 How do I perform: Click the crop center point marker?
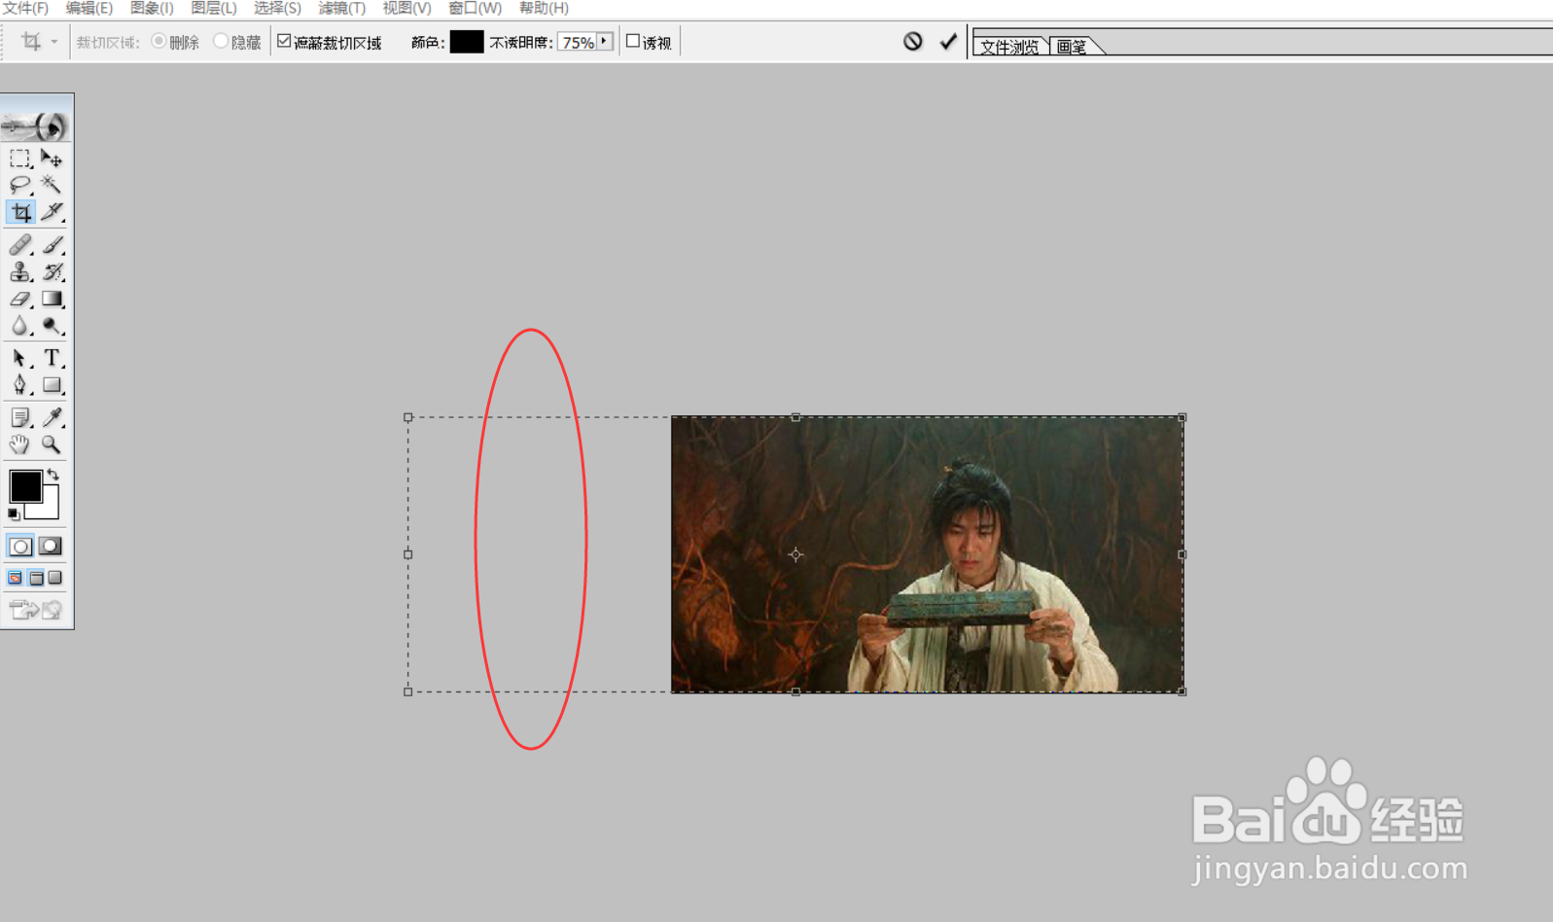[795, 554]
